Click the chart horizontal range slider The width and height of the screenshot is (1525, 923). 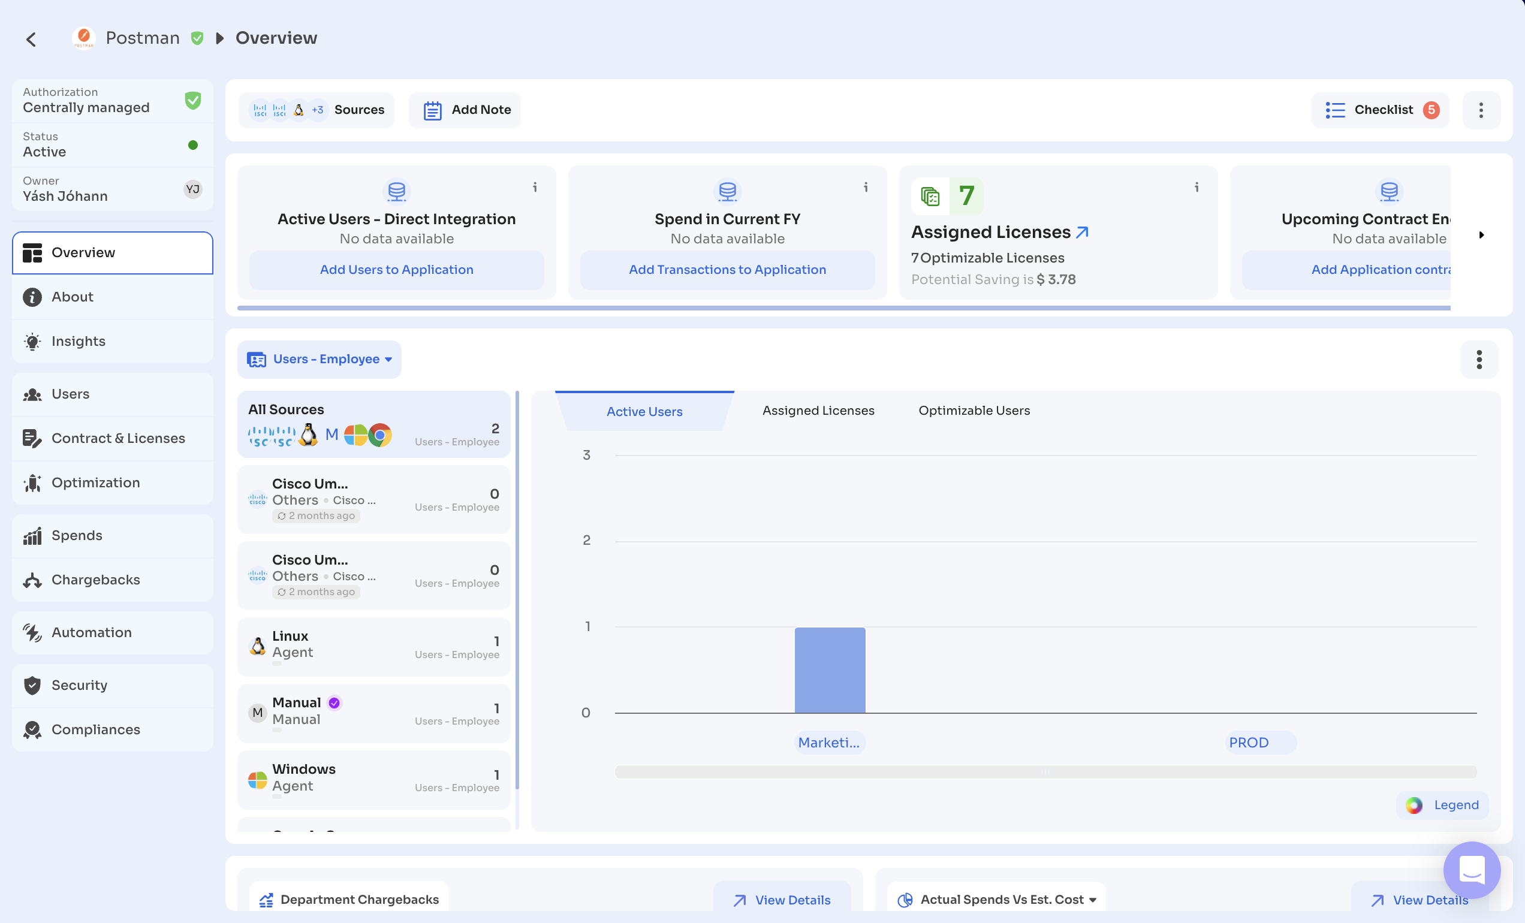click(x=1045, y=772)
